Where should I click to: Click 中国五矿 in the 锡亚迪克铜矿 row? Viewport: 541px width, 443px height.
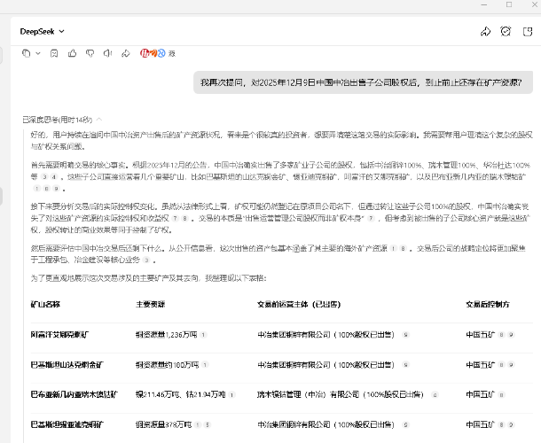coord(481,424)
